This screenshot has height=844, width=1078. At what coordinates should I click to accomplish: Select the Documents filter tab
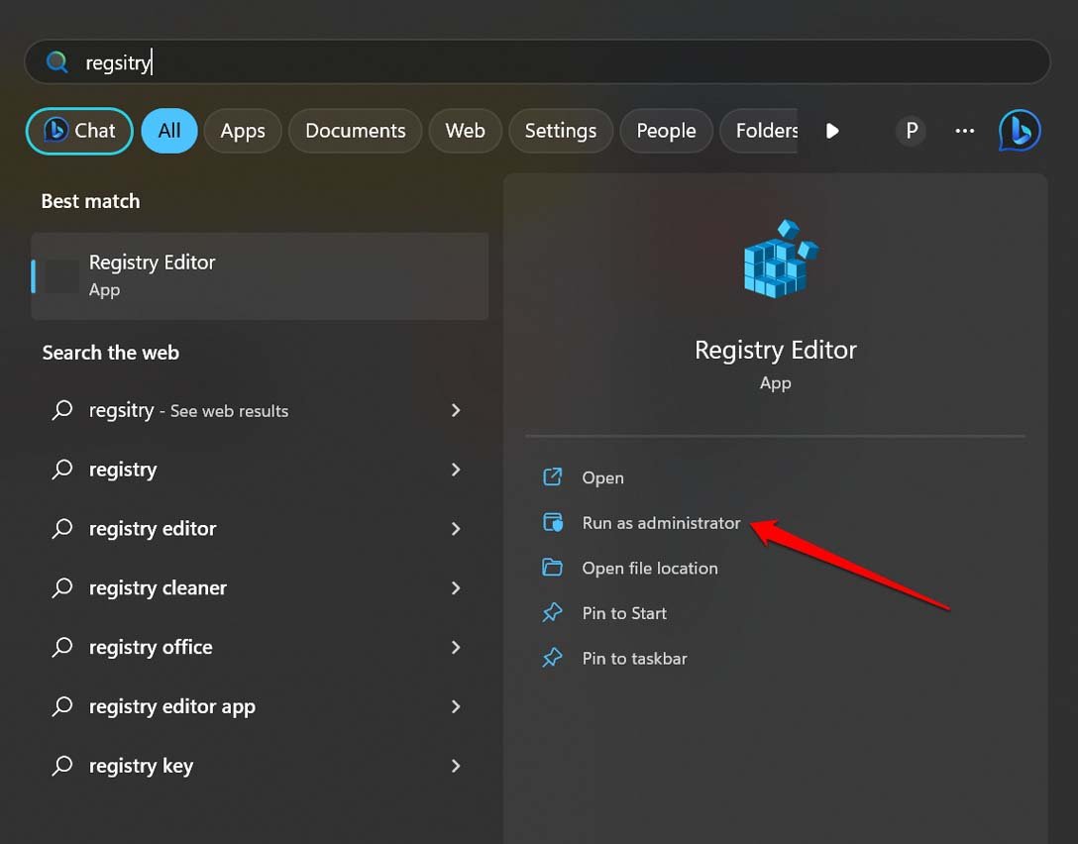pos(356,131)
